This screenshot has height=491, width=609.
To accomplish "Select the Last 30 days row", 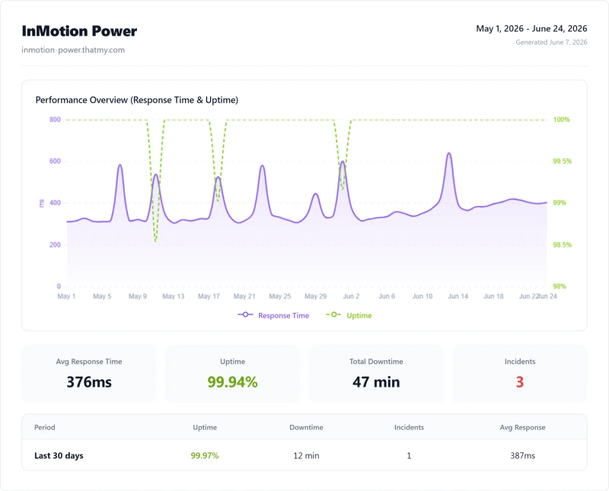I will (x=304, y=455).
